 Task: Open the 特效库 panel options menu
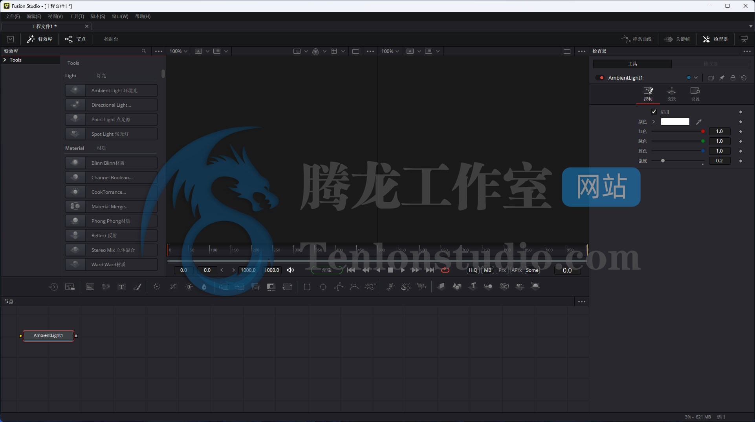[x=159, y=51]
